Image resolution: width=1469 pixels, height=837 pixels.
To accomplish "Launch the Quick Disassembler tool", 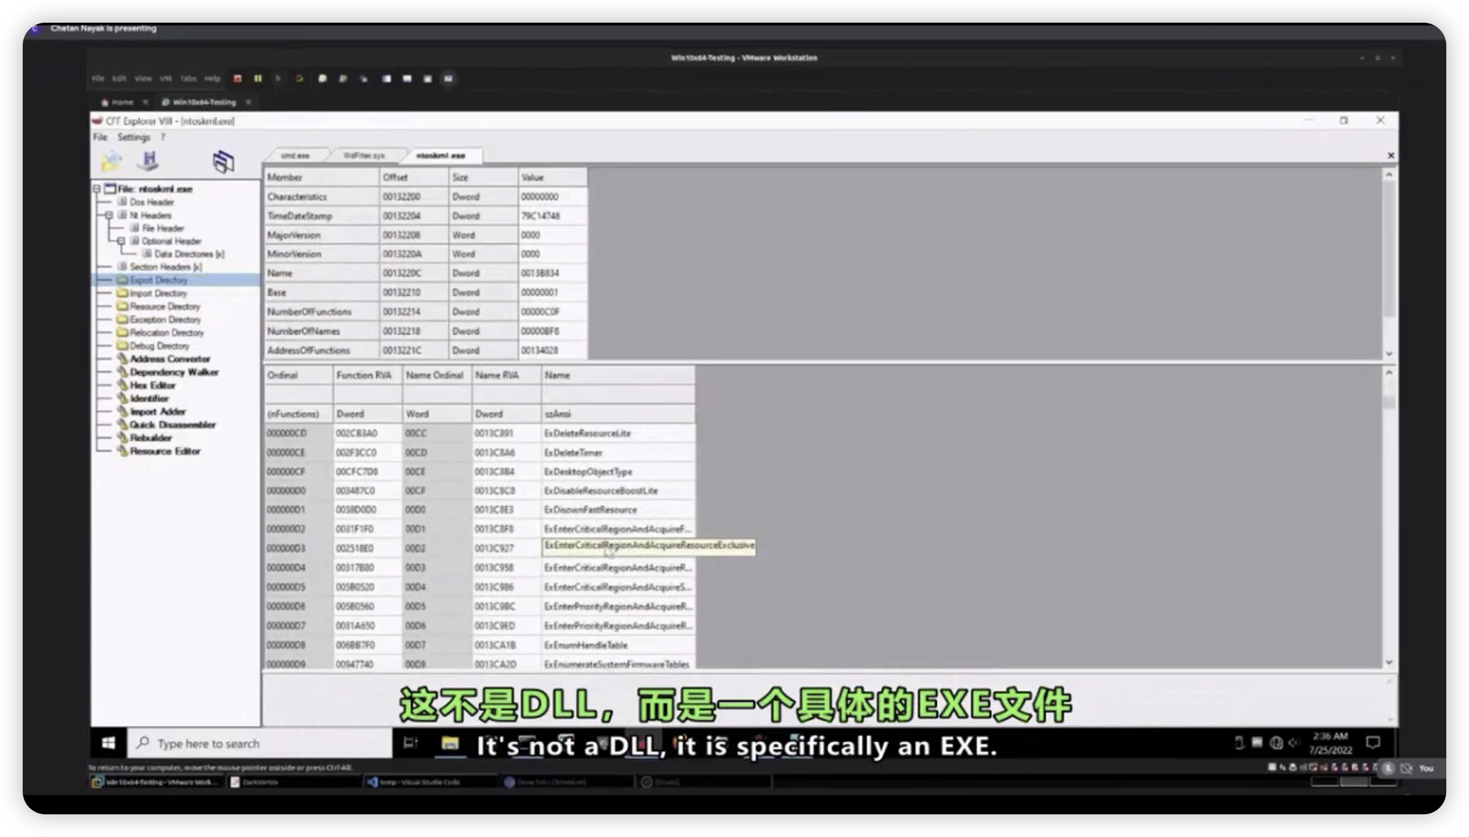I will [172, 425].
